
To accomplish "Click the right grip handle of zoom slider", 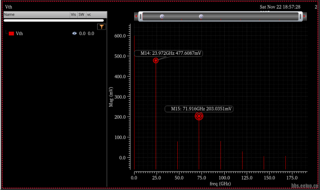I will click(x=300, y=16).
